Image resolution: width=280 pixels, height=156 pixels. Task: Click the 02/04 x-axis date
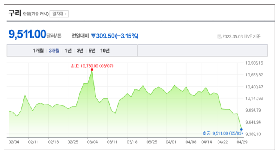point(14,142)
